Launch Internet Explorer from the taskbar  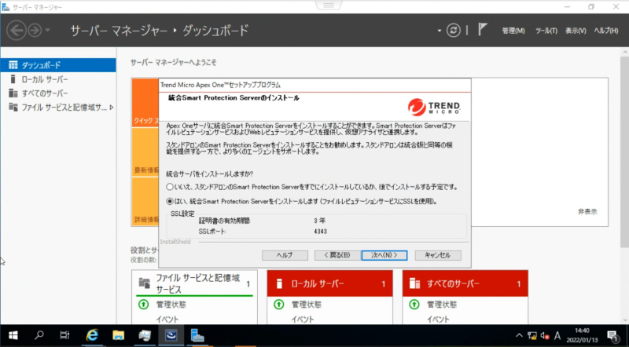click(x=92, y=335)
